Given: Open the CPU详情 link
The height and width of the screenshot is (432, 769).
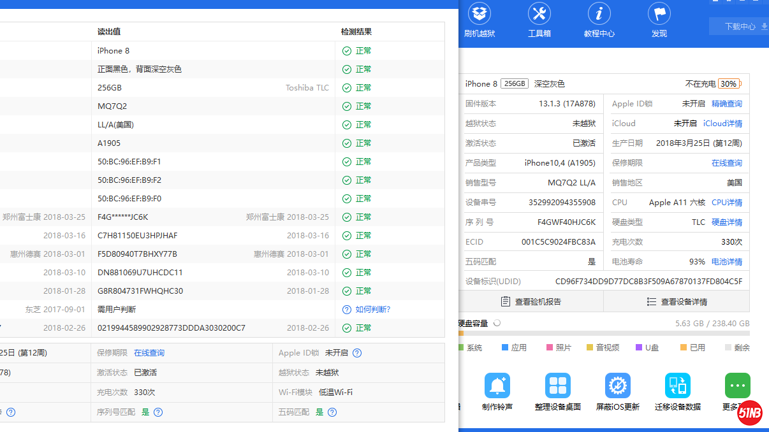Looking at the screenshot, I should 726,203.
